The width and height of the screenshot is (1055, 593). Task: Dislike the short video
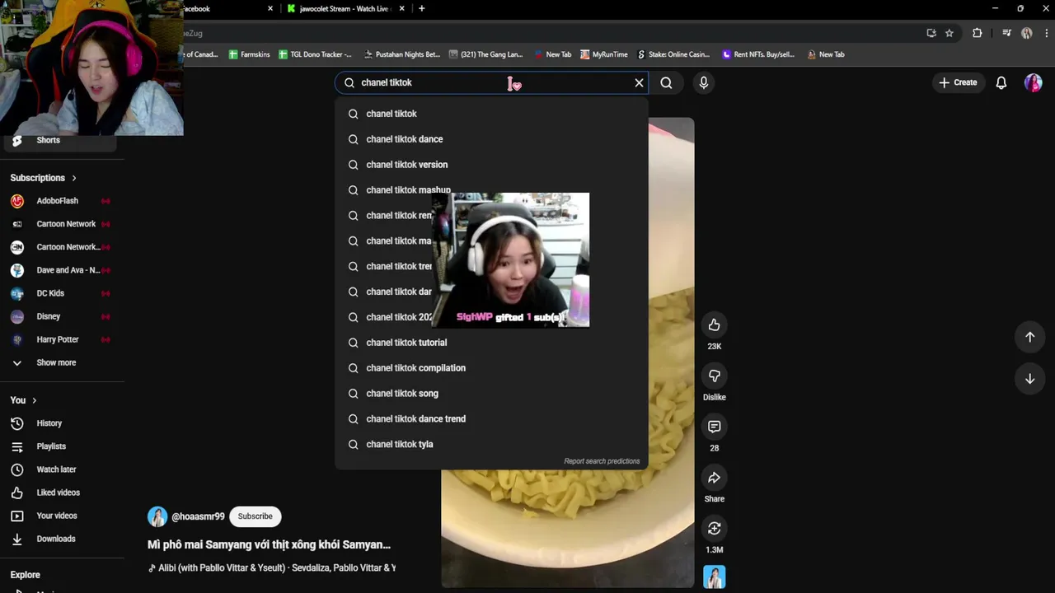tap(714, 376)
